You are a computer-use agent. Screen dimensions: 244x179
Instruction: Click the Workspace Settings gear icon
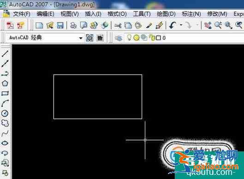89,38
